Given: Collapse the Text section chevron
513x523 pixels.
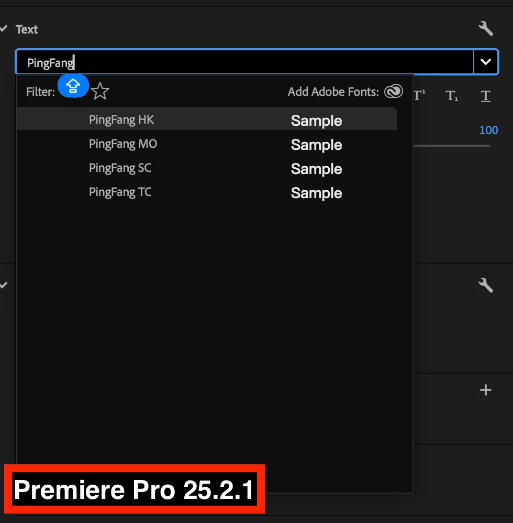Looking at the screenshot, I should coord(4,29).
